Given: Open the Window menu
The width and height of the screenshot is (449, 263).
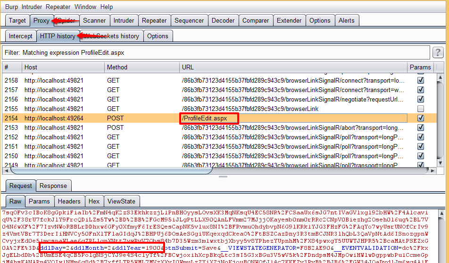Looking at the screenshot, I should coord(85,7).
